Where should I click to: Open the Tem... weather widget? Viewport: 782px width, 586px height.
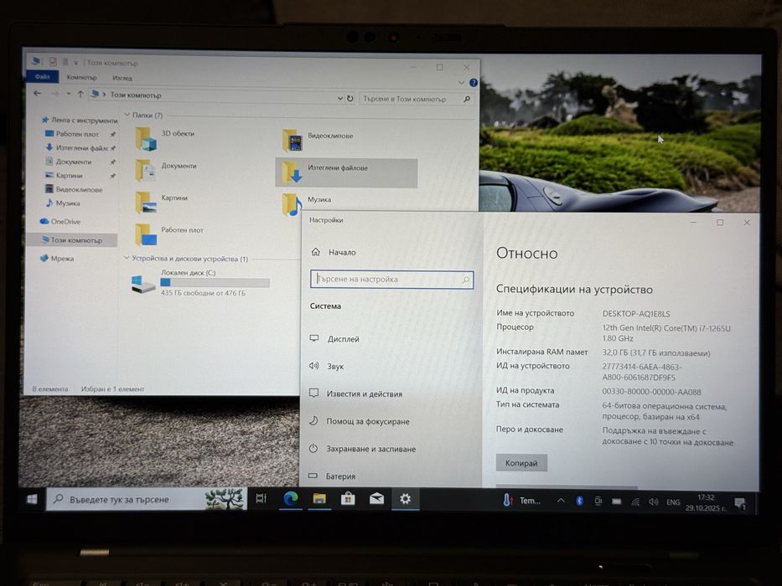[521, 501]
